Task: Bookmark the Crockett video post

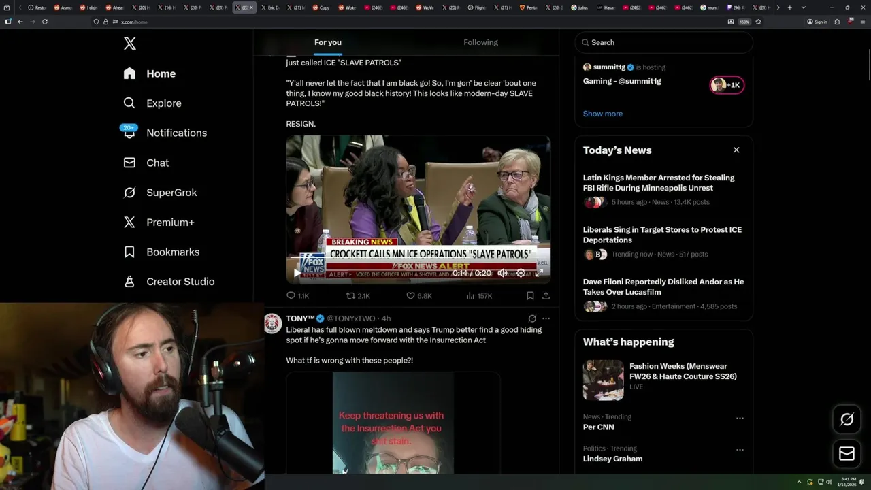Action: (530, 296)
